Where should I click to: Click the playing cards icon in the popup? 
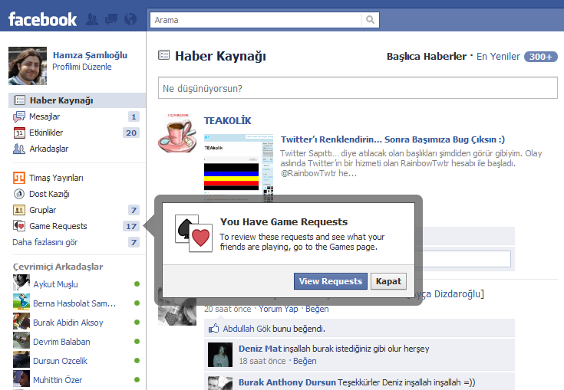(x=193, y=233)
